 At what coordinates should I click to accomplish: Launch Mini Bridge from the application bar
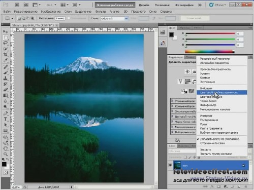[x=26, y=5]
